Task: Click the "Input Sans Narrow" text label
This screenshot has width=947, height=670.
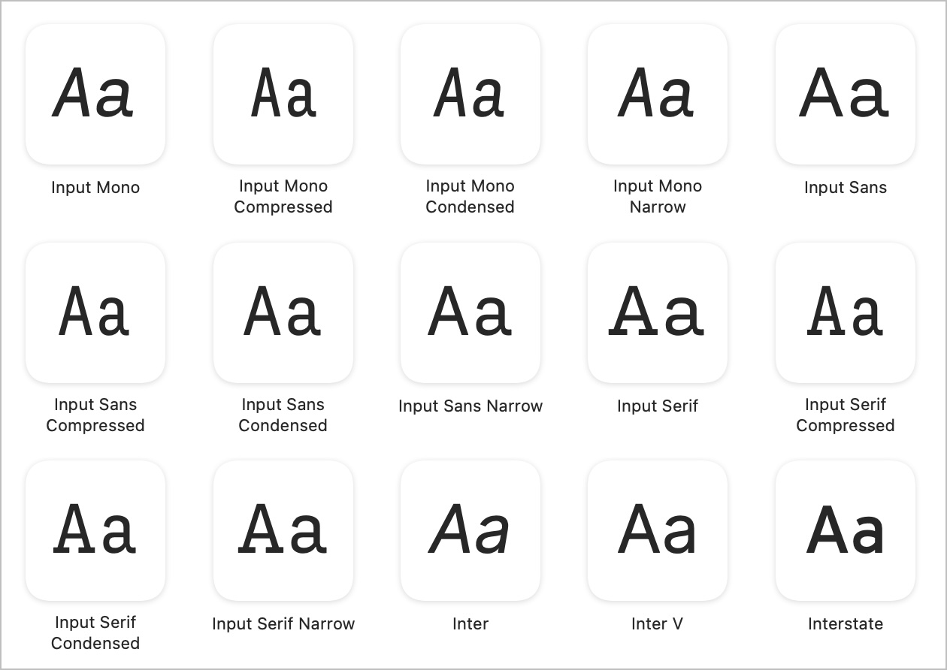Action: [x=470, y=406]
